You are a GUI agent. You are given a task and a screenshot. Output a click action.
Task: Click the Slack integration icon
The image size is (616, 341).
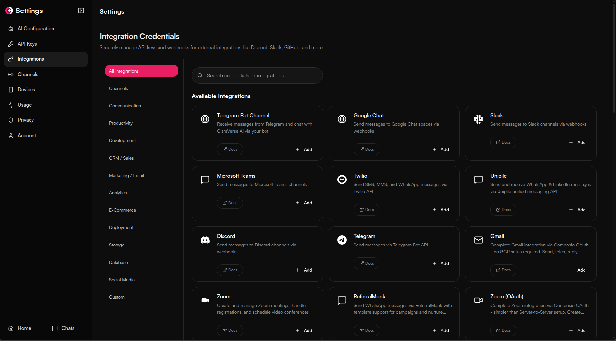point(478,119)
